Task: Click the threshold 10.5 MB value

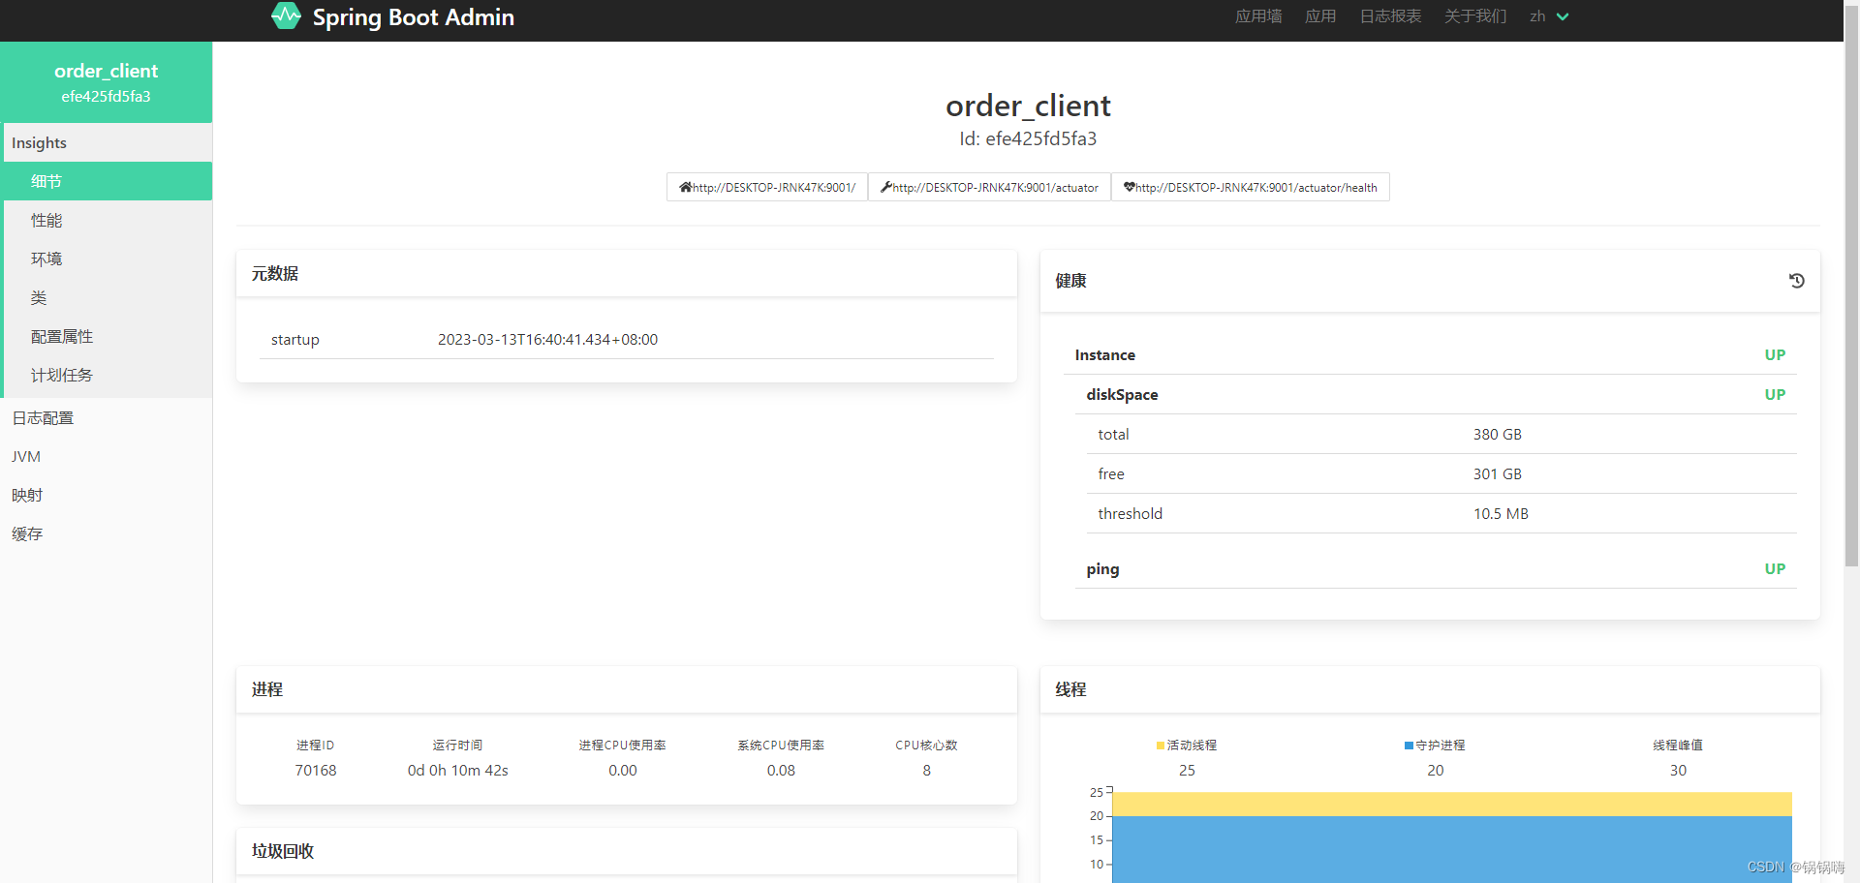Action: coord(1501,513)
